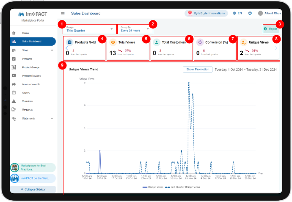Viewport: 292px width, 202px height.
Task: Select the Sales Dashboard menu item
Action: coord(33,42)
